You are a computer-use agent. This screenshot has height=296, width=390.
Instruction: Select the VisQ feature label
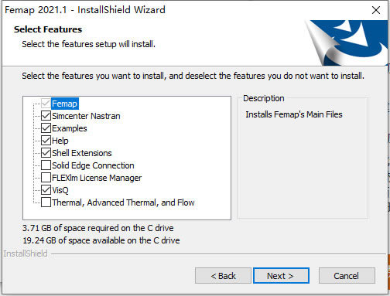pos(60,190)
